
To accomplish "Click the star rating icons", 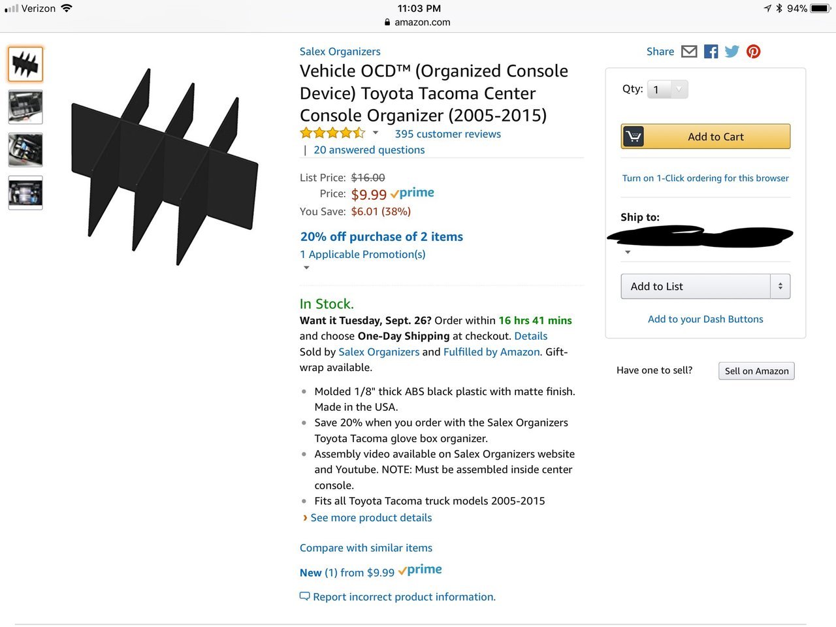I will 332,133.
